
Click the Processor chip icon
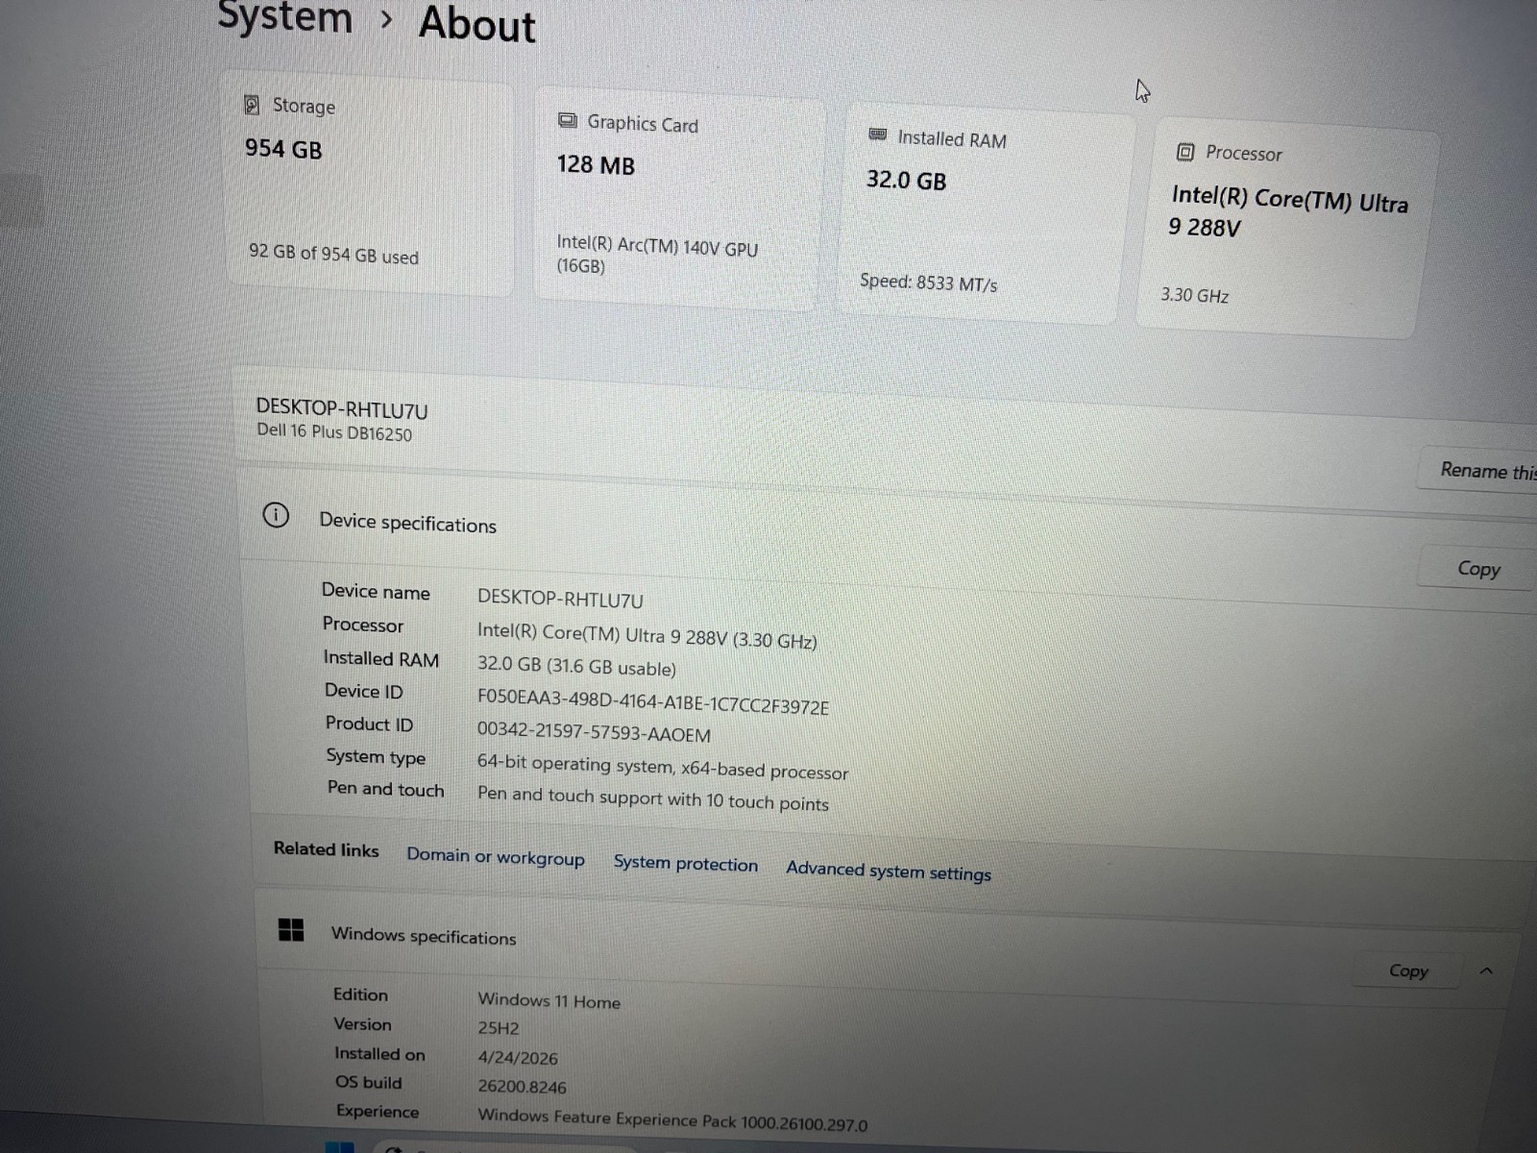click(1185, 152)
